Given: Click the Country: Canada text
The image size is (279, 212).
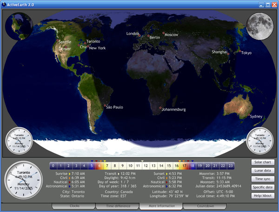Looking at the screenshot, I should (x=119, y=192).
